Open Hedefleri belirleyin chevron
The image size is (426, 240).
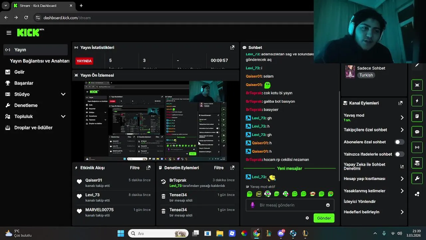pyautogui.click(x=402, y=212)
